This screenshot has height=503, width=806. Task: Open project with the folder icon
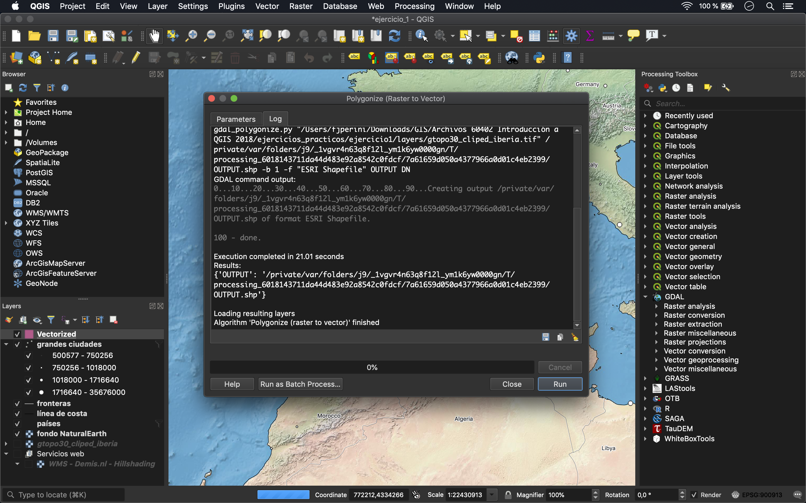point(34,35)
